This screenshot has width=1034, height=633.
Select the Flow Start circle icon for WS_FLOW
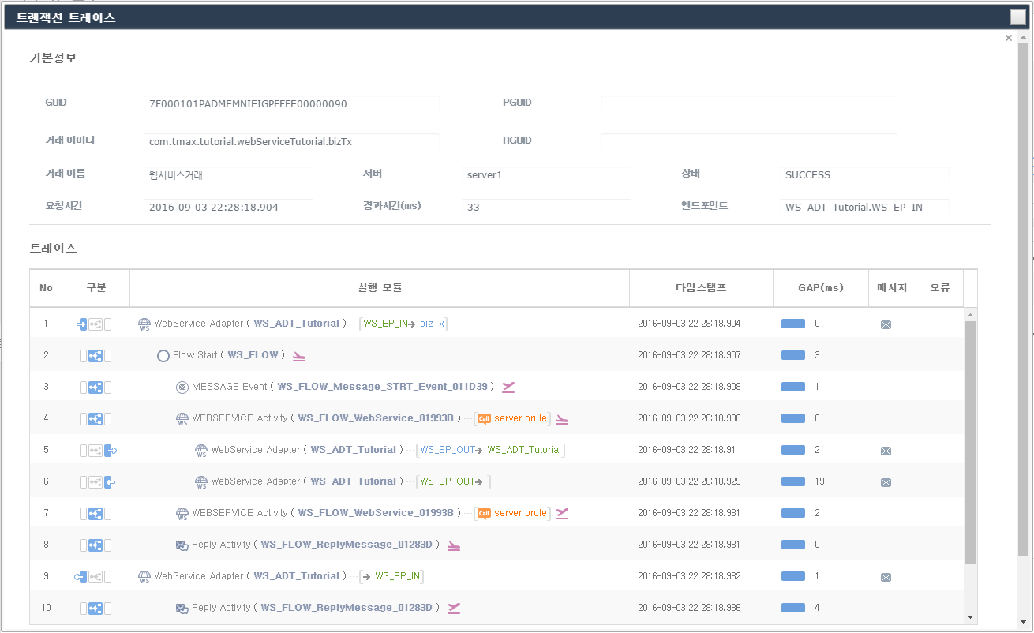(x=163, y=355)
